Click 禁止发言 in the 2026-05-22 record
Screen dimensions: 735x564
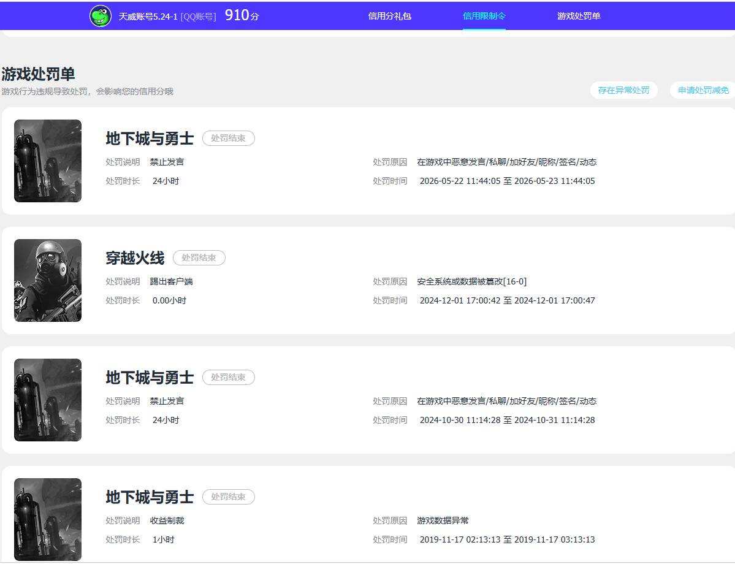pos(167,162)
